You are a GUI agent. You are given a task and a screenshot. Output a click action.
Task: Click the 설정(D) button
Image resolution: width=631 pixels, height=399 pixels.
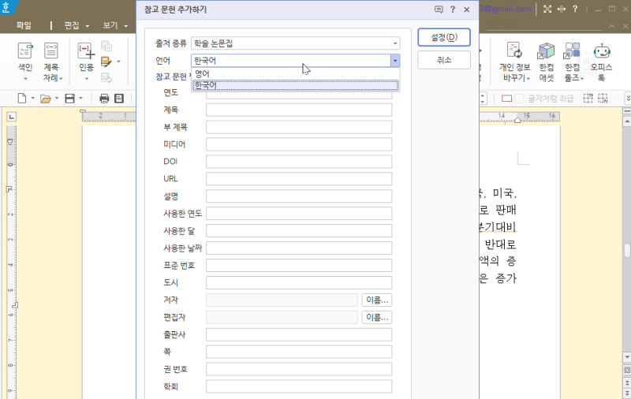coord(444,37)
